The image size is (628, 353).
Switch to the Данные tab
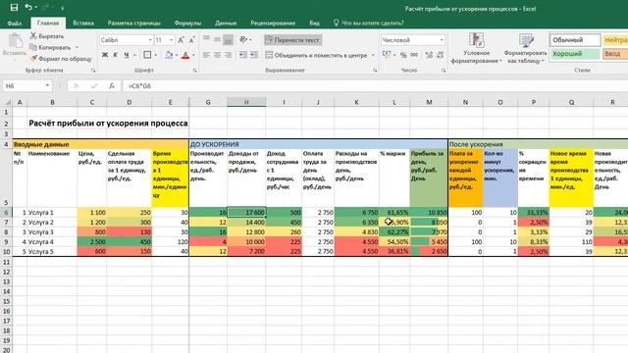(x=226, y=24)
